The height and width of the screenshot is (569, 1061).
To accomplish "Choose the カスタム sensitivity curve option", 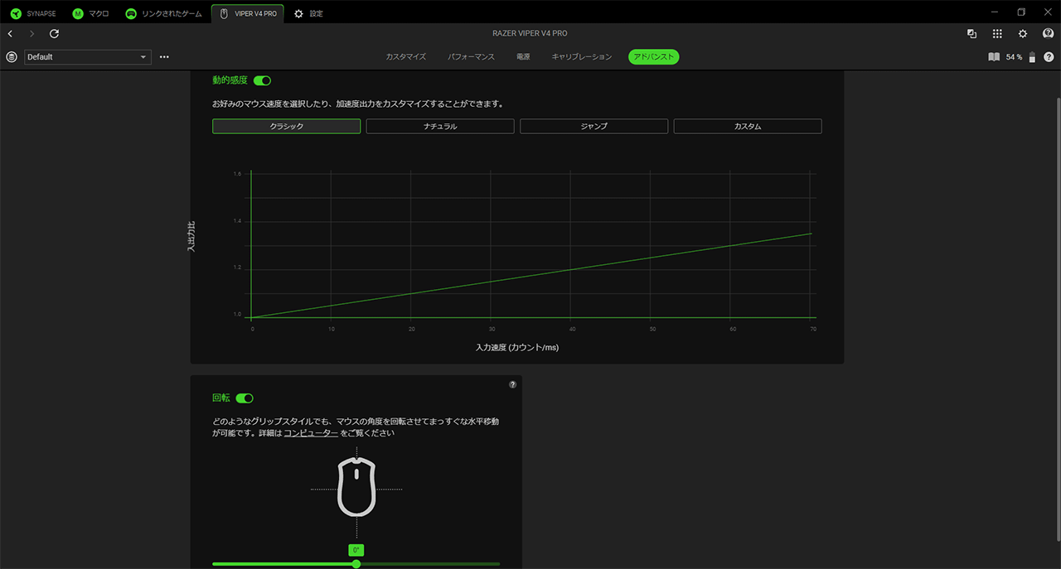I will click(x=747, y=127).
